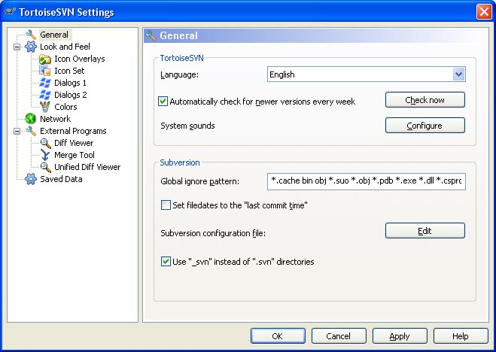Image resolution: width=496 pixels, height=352 pixels.
Task: Collapse the Look and Feel tree node
Action: click(17, 47)
